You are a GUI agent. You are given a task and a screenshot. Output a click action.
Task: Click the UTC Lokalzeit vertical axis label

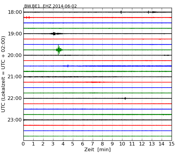point(3,74)
